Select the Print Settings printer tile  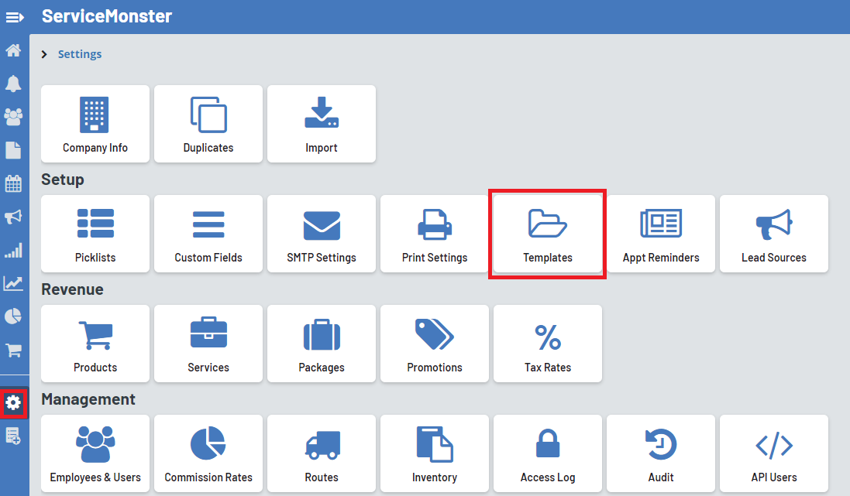tap(435, 234)
